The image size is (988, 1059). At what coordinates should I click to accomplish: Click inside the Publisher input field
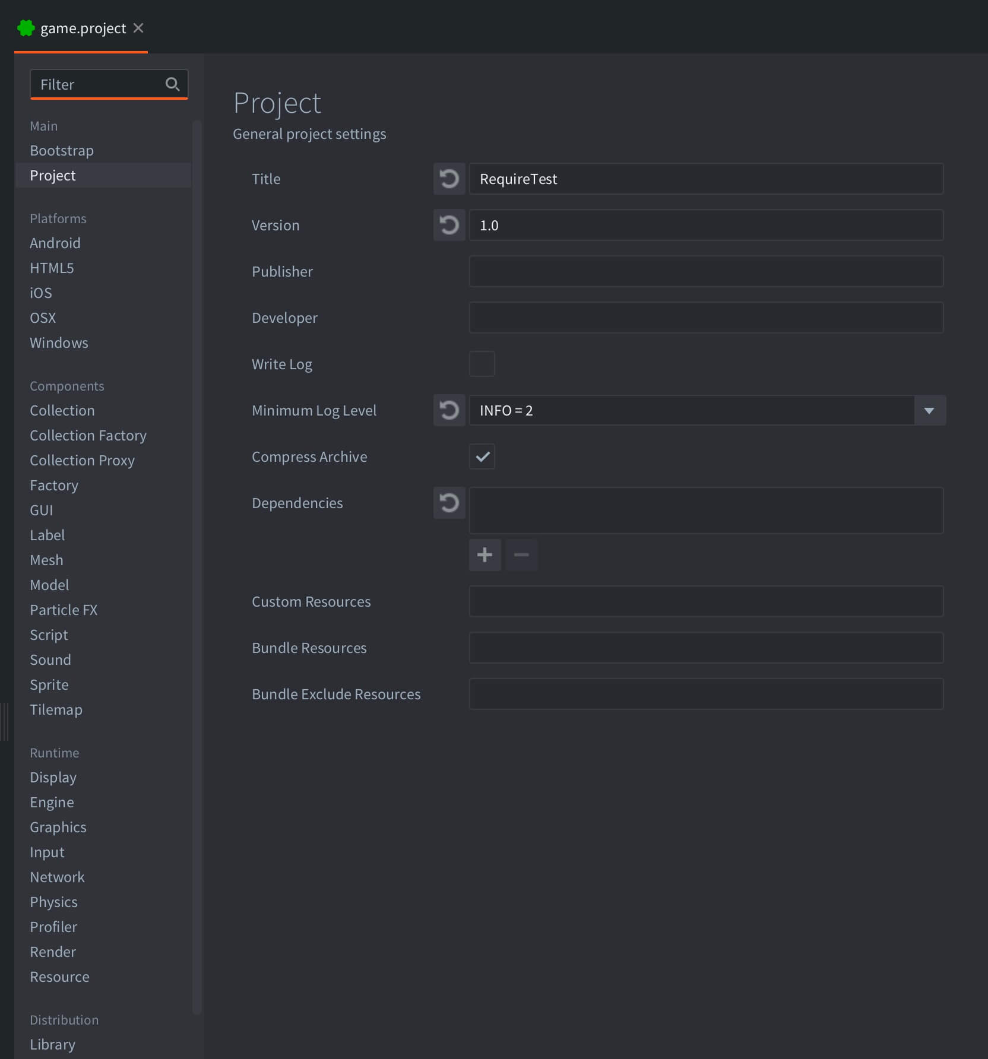(707, 271)
